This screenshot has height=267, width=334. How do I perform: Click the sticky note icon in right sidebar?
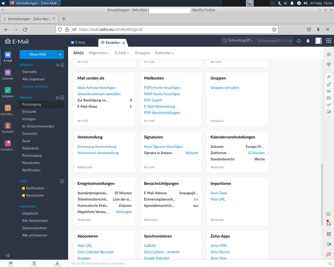[329, 214]
